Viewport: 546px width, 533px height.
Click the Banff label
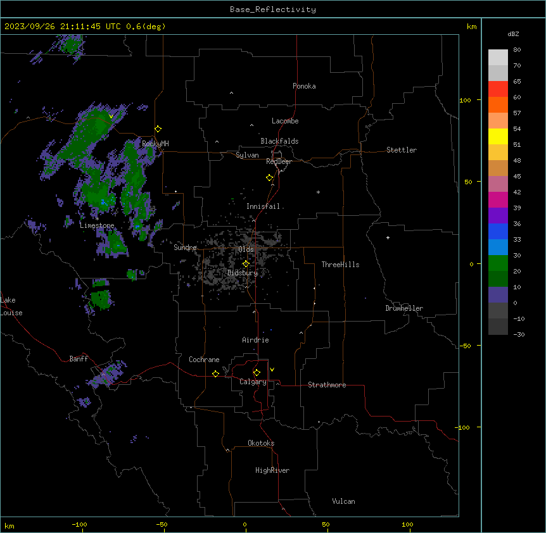coord(79,359)
